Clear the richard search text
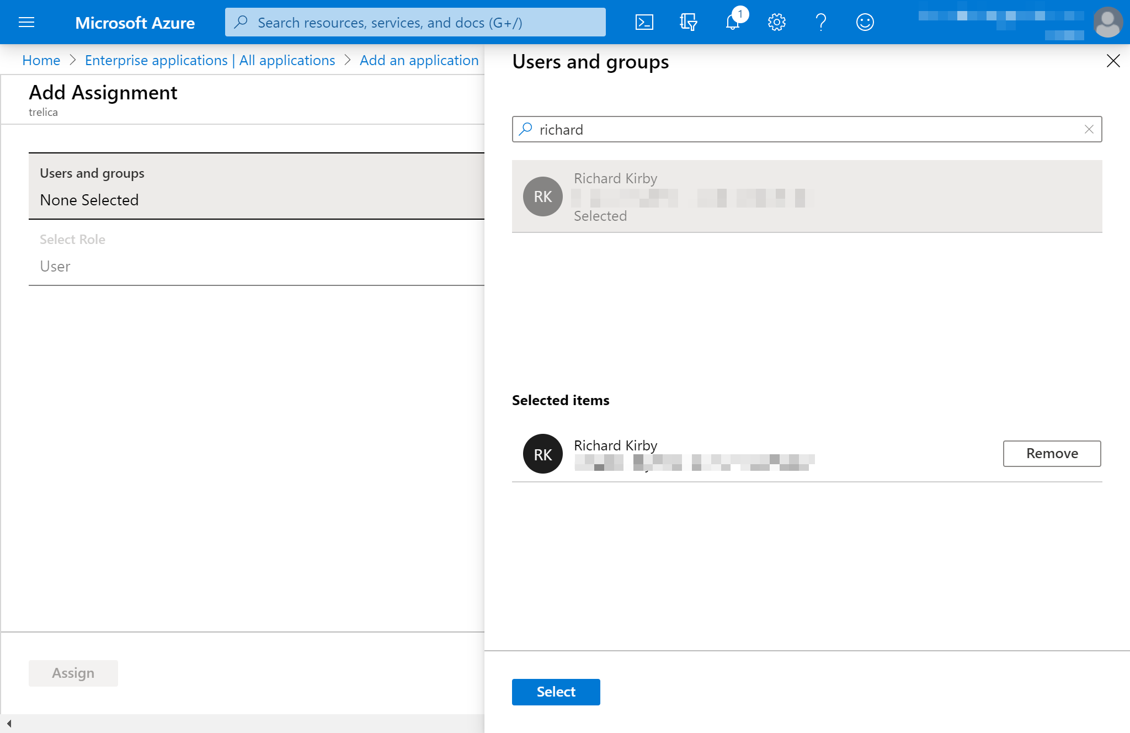 1089,129
